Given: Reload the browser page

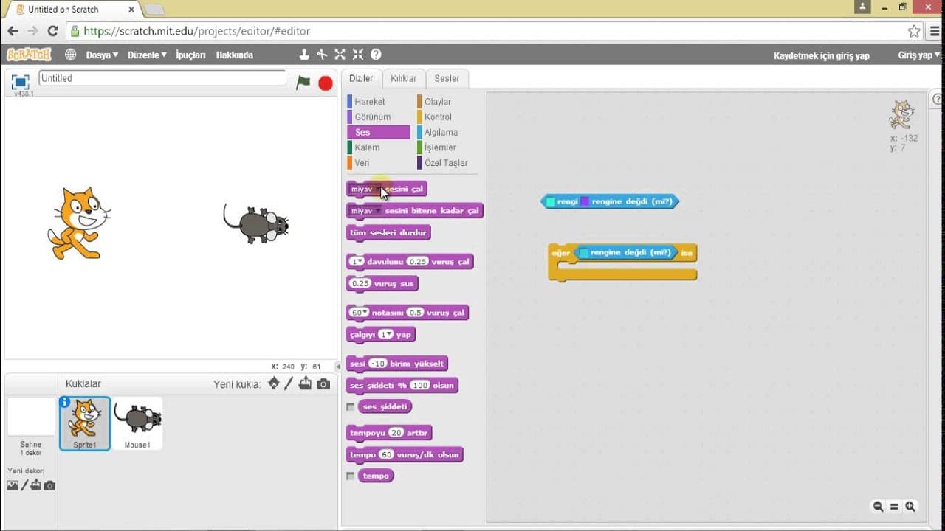Looking at the screenshot, I should point(52,31).
